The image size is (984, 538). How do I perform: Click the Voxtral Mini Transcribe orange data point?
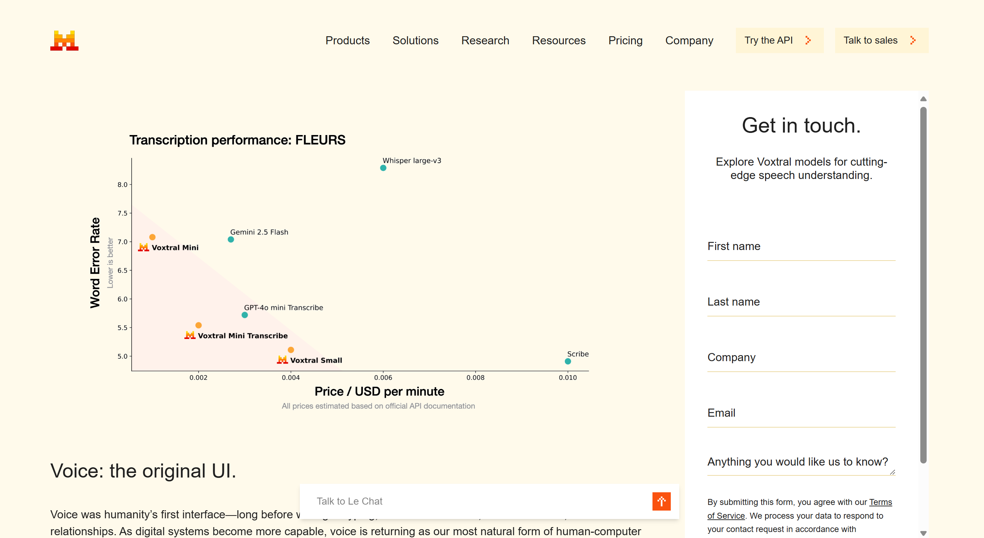(x=198, y=326)
